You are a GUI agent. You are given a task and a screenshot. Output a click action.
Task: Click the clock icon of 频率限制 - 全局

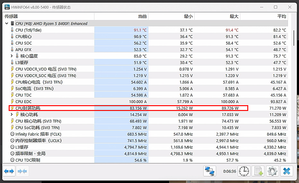12,153
